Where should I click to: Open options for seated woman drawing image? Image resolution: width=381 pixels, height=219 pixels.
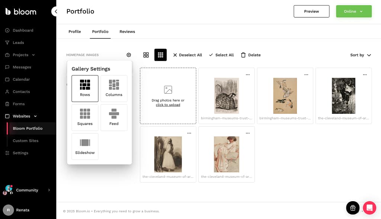247,133
